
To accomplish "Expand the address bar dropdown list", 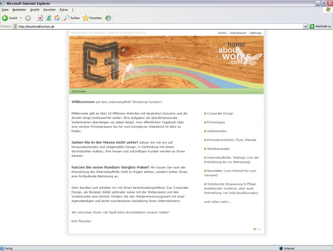I will [x=305, y=26].
